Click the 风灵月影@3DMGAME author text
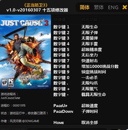 [x=25, y=121]
